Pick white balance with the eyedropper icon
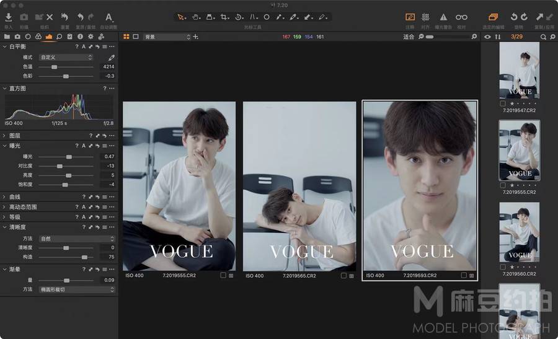Screen dimensions: 558x339 pyautogui.click(x=112, y=57)
